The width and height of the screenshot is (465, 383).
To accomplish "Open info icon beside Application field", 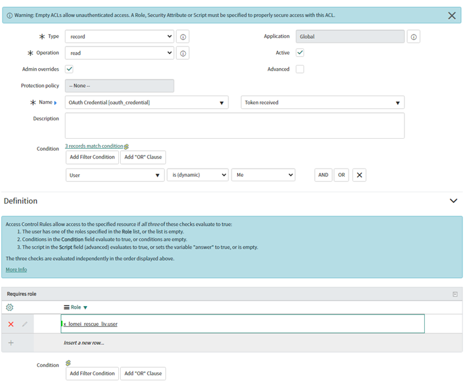I will (413, 37).
